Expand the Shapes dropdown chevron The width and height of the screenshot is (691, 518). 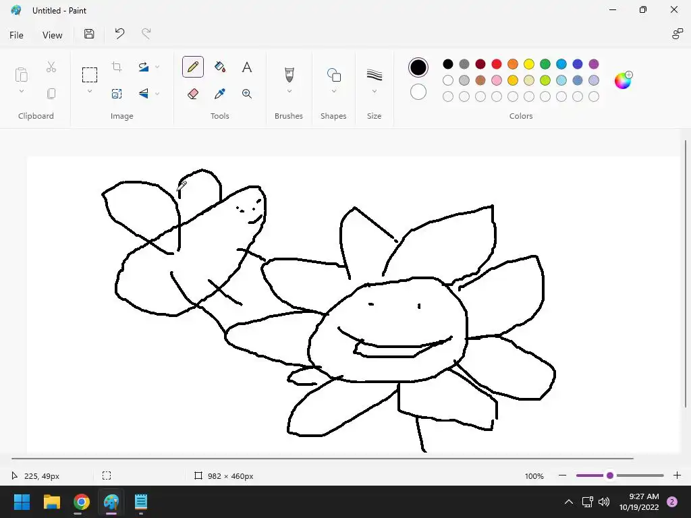pos(334,91)
